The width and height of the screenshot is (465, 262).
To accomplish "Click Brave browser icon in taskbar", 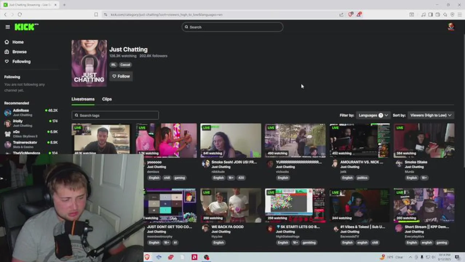I will pos(147,257).
